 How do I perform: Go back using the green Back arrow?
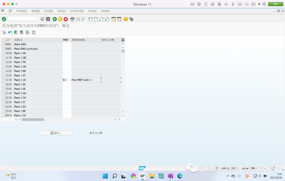tap(55, 19)
